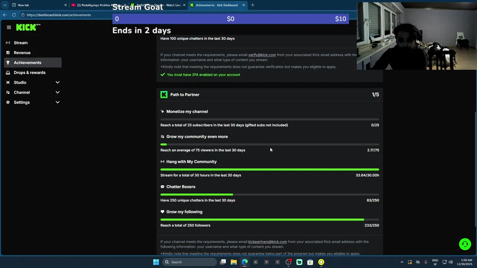The width and height of the screenshot is (477, 268).
Task: Click the 1/5 partner progress count
Action: coord(375,95)
